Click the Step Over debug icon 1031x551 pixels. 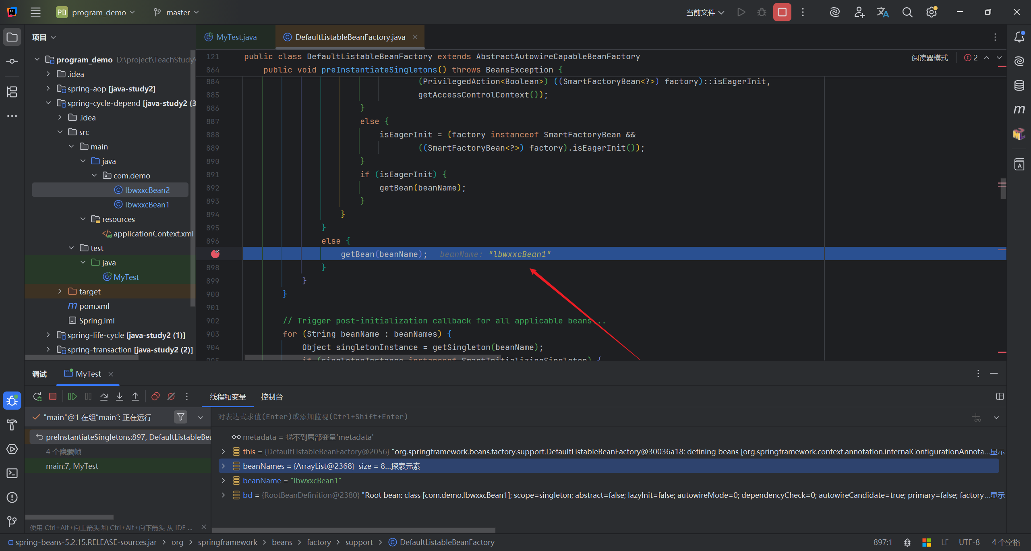point(104,397)
